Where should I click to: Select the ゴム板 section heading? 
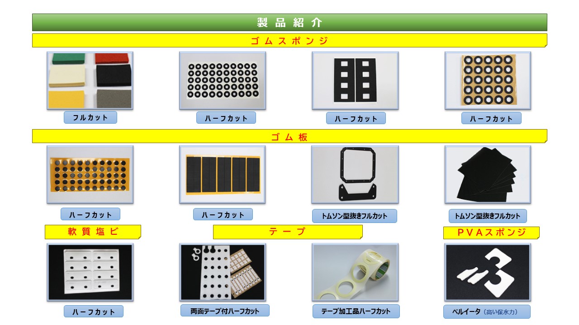pyautogui.click(x=289, y=136)
